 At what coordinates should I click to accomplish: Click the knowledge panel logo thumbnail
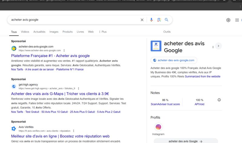click(156, 46)
